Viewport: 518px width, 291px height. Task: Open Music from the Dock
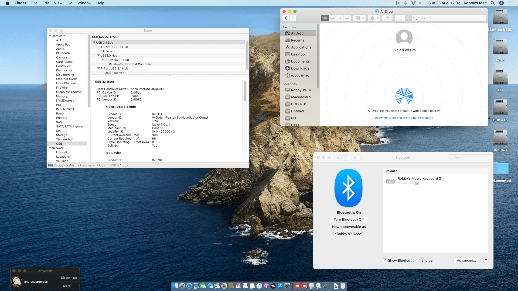[x=259, y=286]
